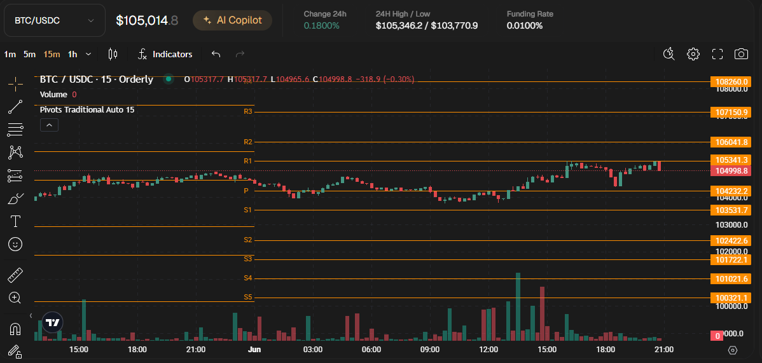Image resolution: width=762 pixels, height=363 pixels.
Task: Open the AI Copilot button
Action: pos(232,20)
